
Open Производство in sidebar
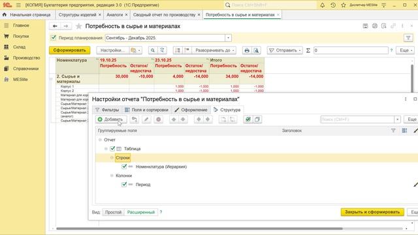click(26, 58)
